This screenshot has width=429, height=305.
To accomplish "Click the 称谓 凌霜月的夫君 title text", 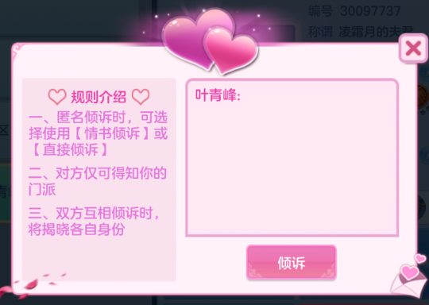I will [x=361, y=32].
